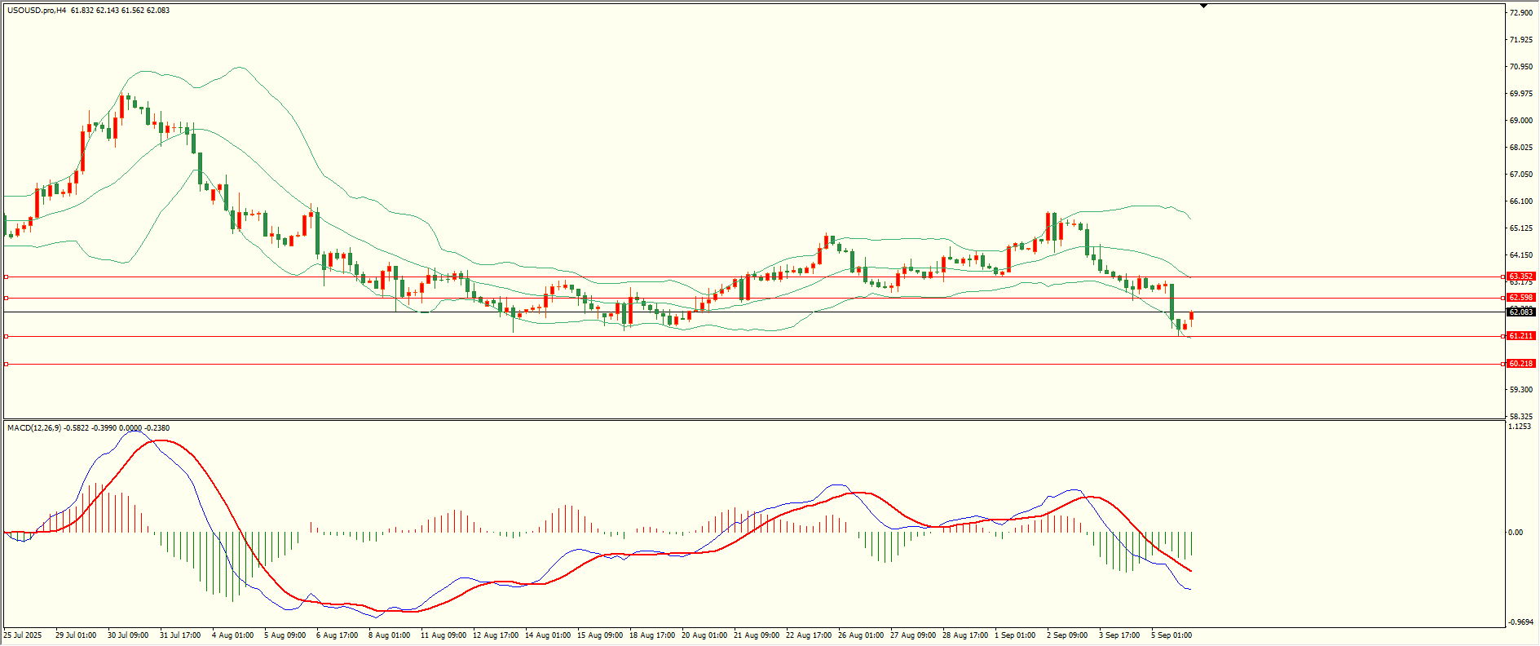Click the large green candle near 5 Sep

coord(1172,302)
